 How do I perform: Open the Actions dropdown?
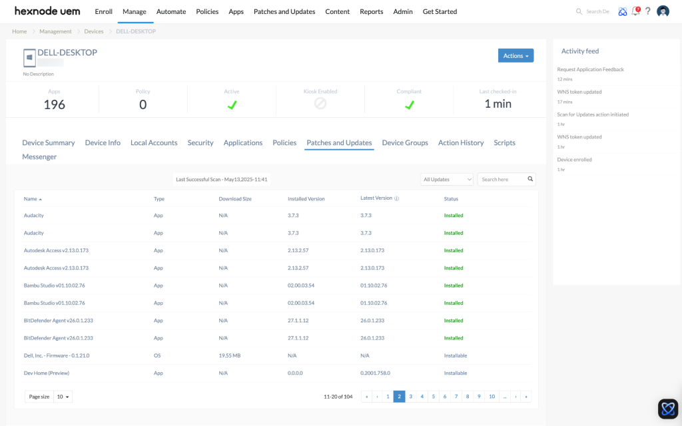[515, 55]
